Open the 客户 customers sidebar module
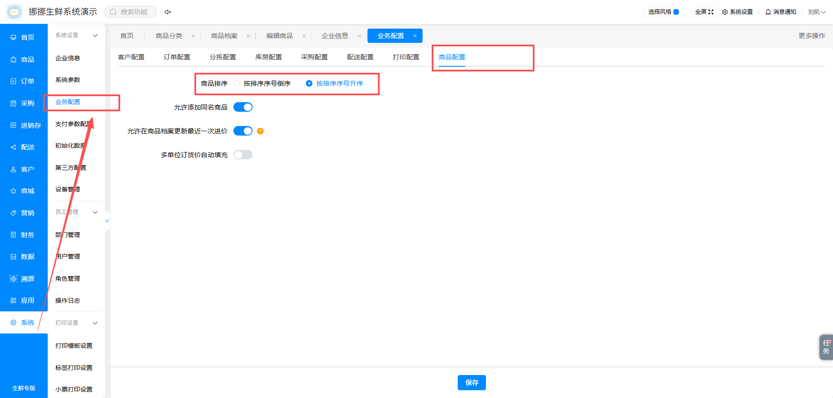 (23, 169)
